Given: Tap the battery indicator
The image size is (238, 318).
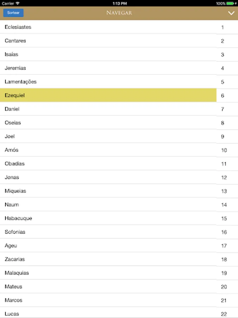Looking at the screenshot, I should tap(229, 3).
